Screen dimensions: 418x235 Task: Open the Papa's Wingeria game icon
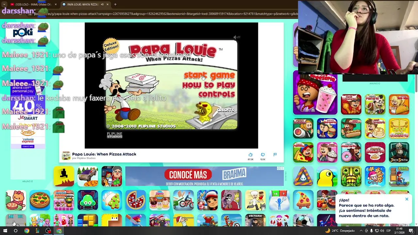click(x=351, y=104)
